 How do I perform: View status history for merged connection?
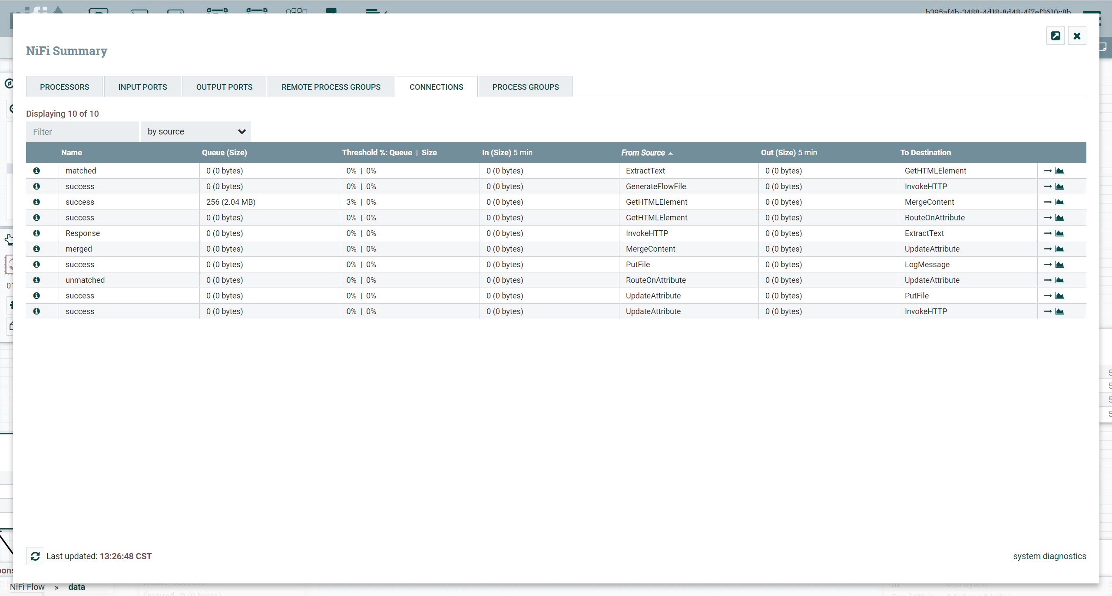(x=1059, y=249)
